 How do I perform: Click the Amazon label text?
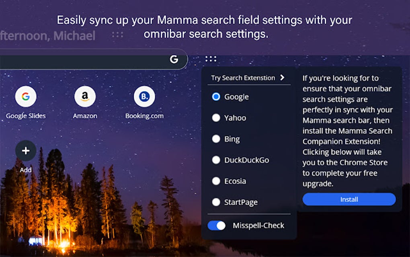click(x=85, y=116)
